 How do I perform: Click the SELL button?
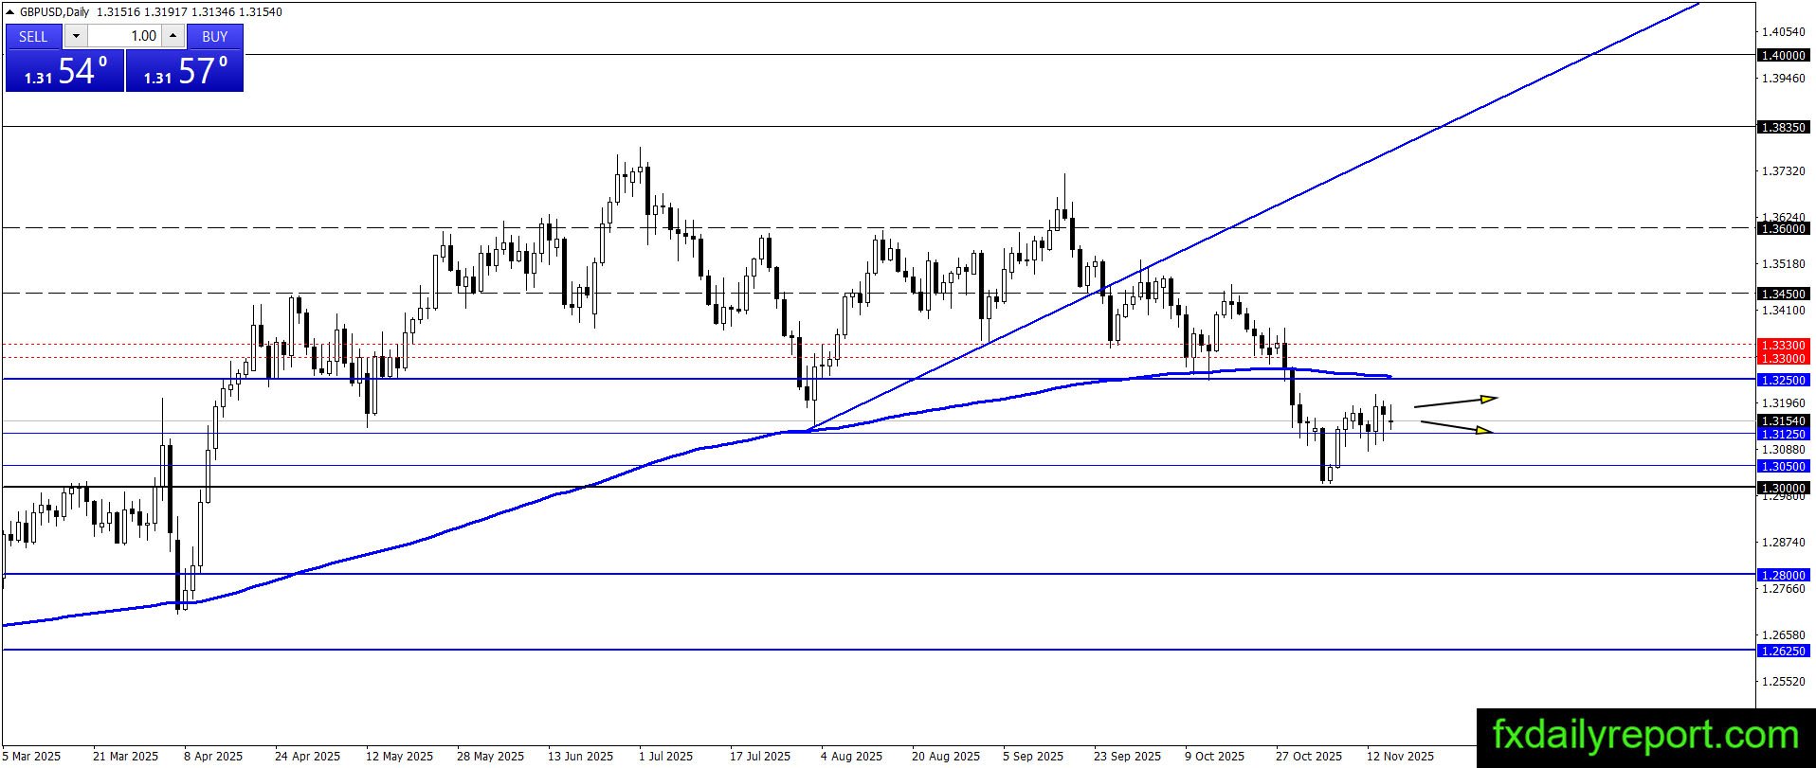point(33,36)
